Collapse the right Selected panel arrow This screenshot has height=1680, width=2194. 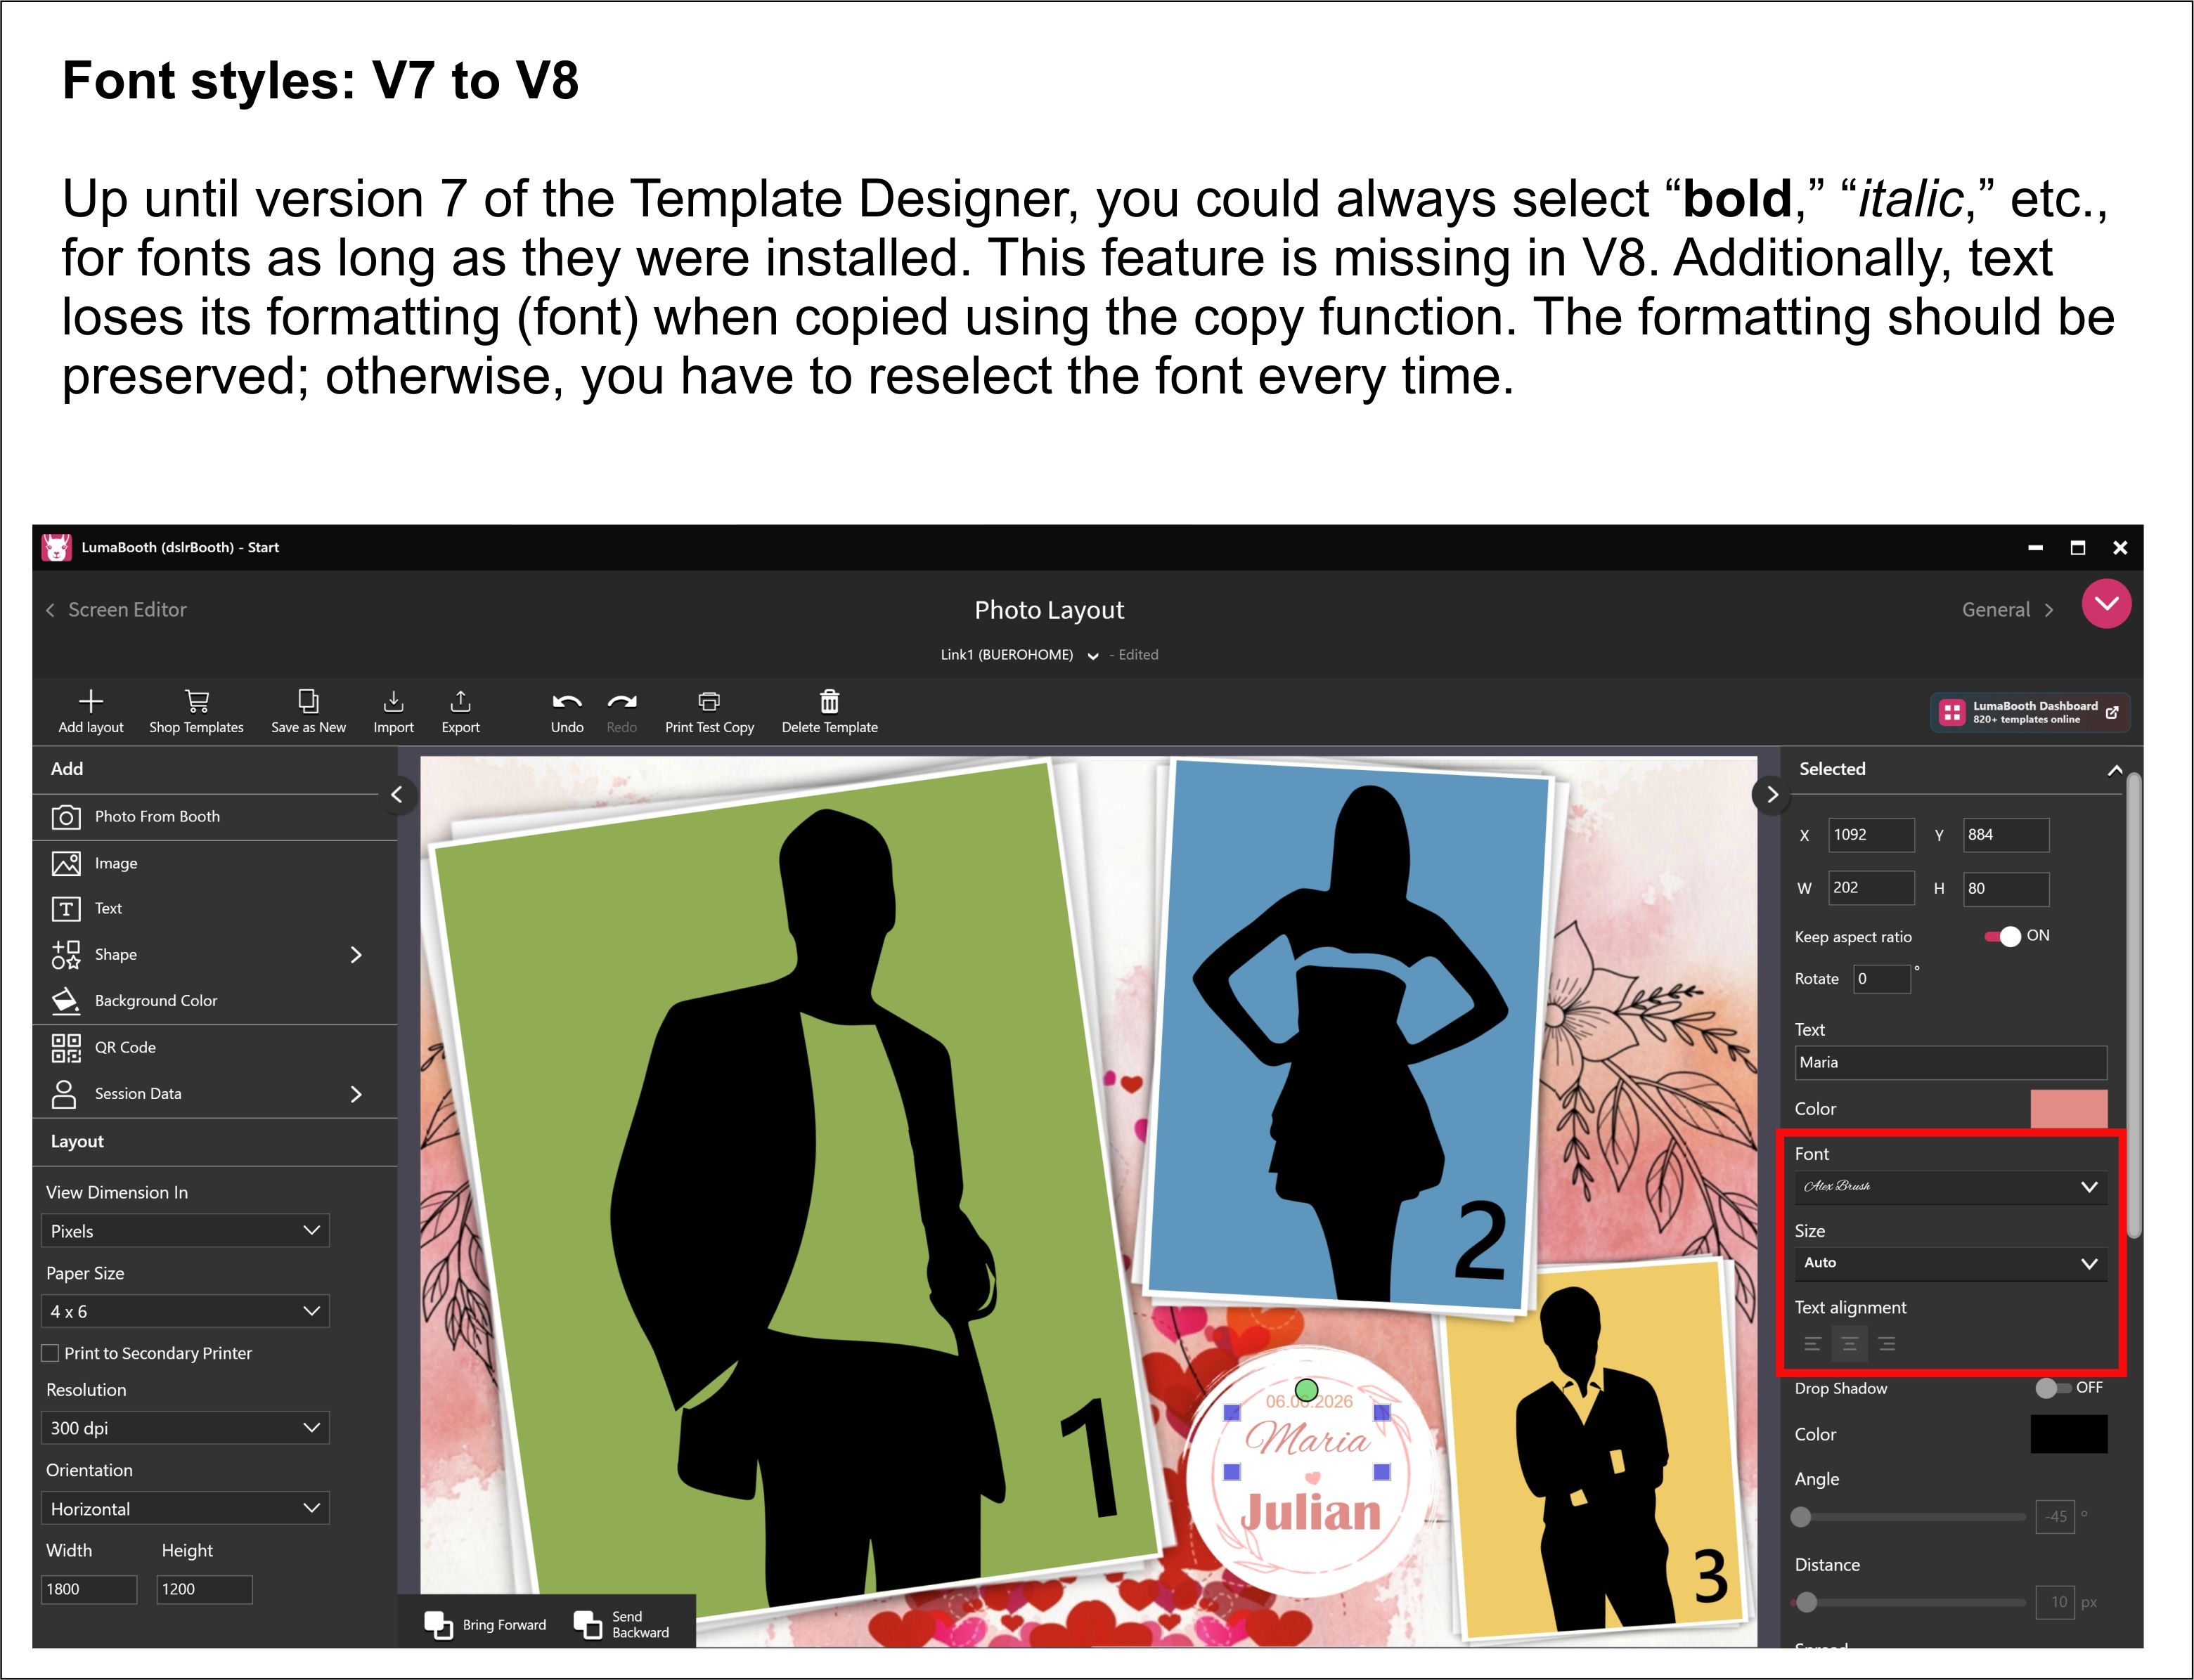click(1772, 795)
